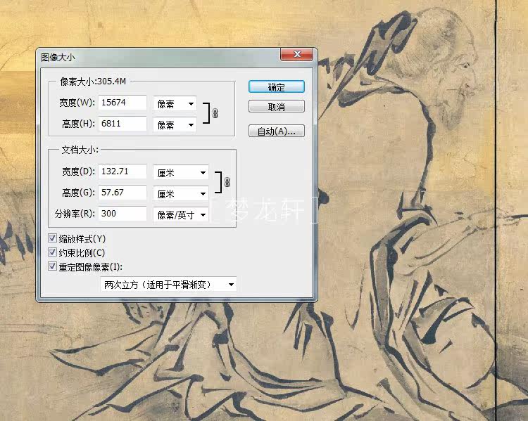The image size is (528, 421).
Task: Close the 图像大小 dialog window
Action: [297, 54]
